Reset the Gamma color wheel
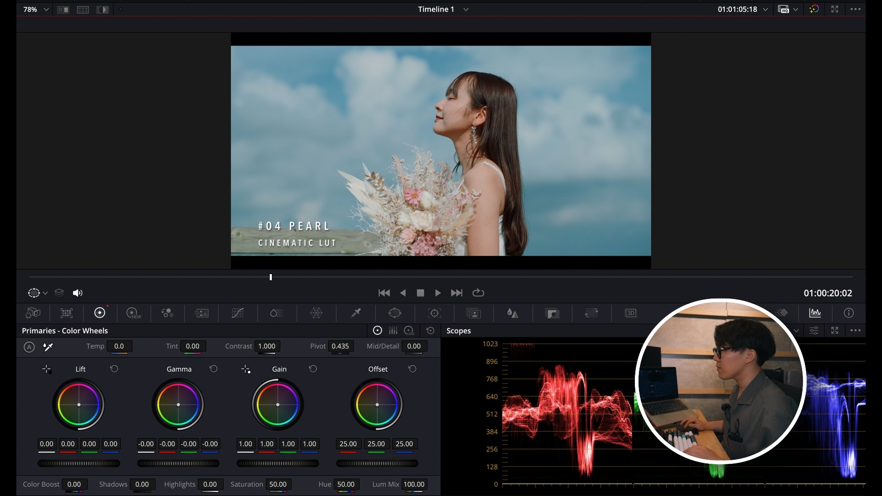Screen dimensions: 882x496 214,369
